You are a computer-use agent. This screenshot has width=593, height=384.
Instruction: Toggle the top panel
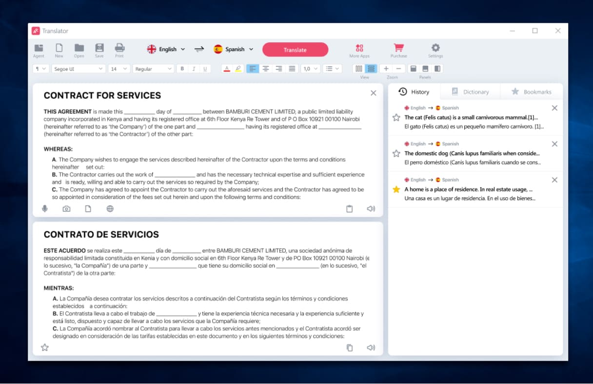[x=413, y=69]
